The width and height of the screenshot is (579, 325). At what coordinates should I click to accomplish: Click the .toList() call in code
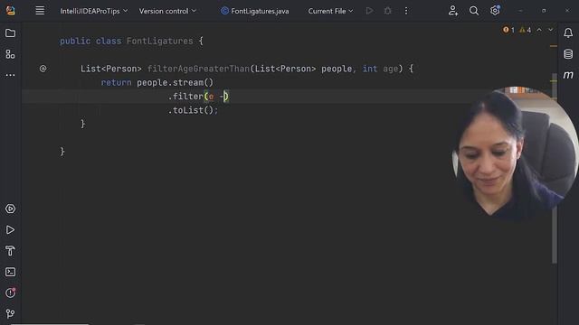click(191, 110)
